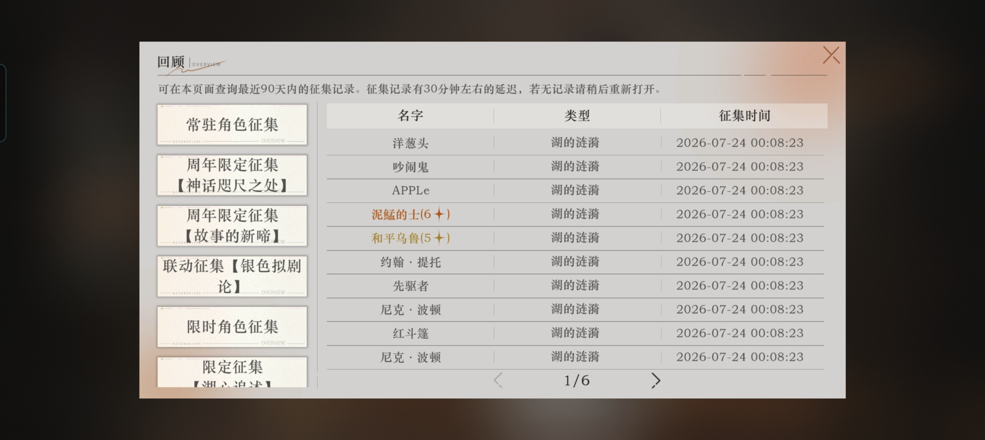Click 湖的涟漪 type in 洋葱头 row

(x=575, y=143)
